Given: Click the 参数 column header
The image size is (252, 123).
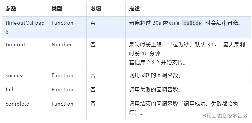Looking at the screenshot, I should coord(11,9).
